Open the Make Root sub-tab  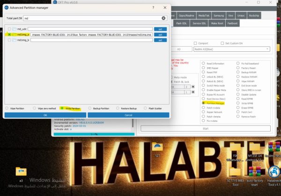(217, 23)
